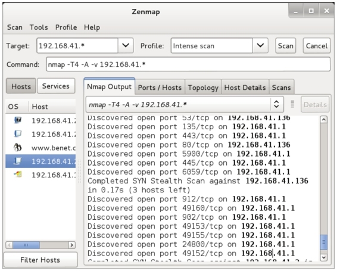Click the Command input field
This screenshot has height=271, width=337.
pyautogui.click(x=188, y=64)
